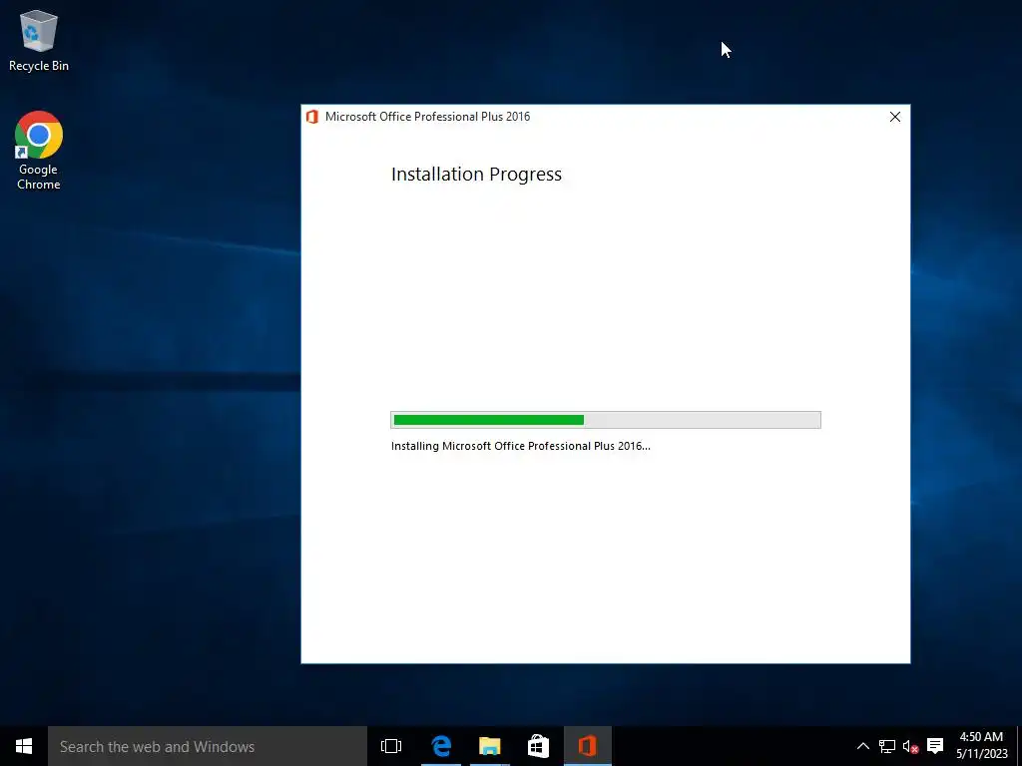Open the Action Center notifications icon

pos(935,746)
